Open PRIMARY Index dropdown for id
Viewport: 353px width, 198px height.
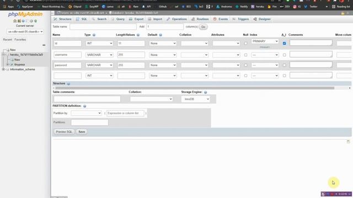265,41
